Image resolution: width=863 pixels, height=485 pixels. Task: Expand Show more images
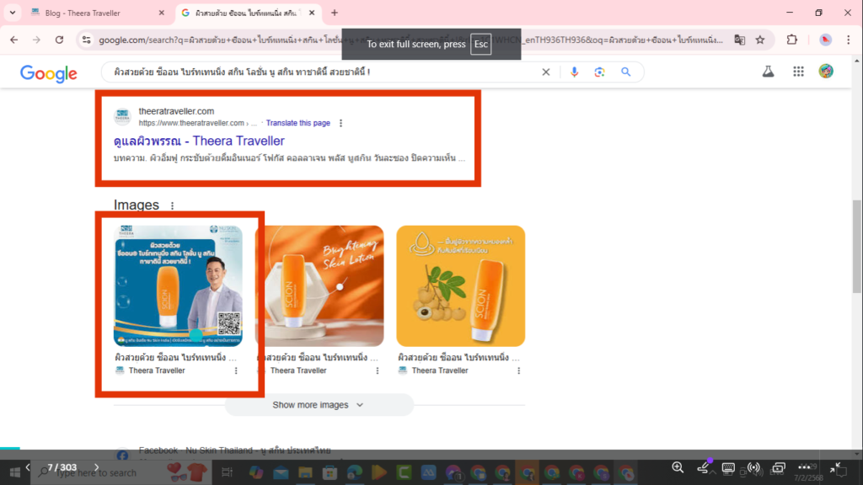point(319,405)
